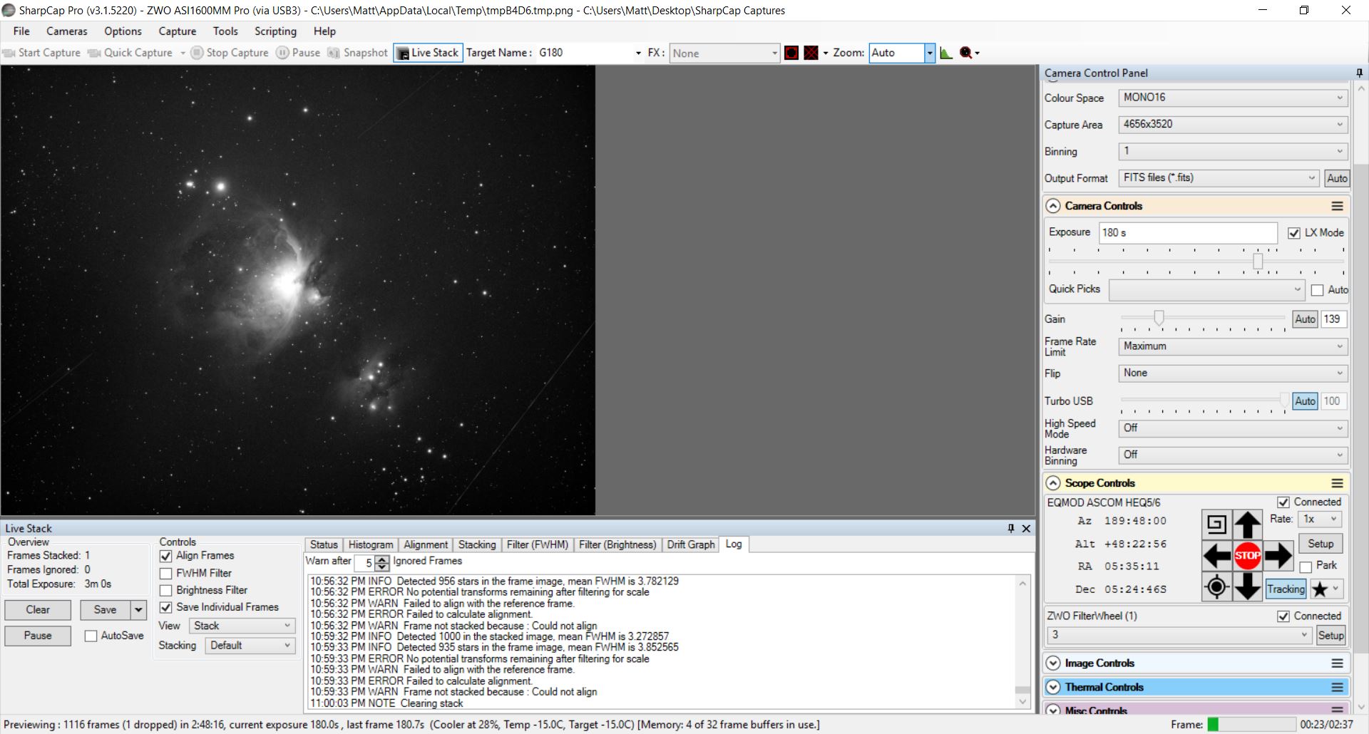
Task: Click the Save button in Live Stack
Action: [x=105, y=610]
